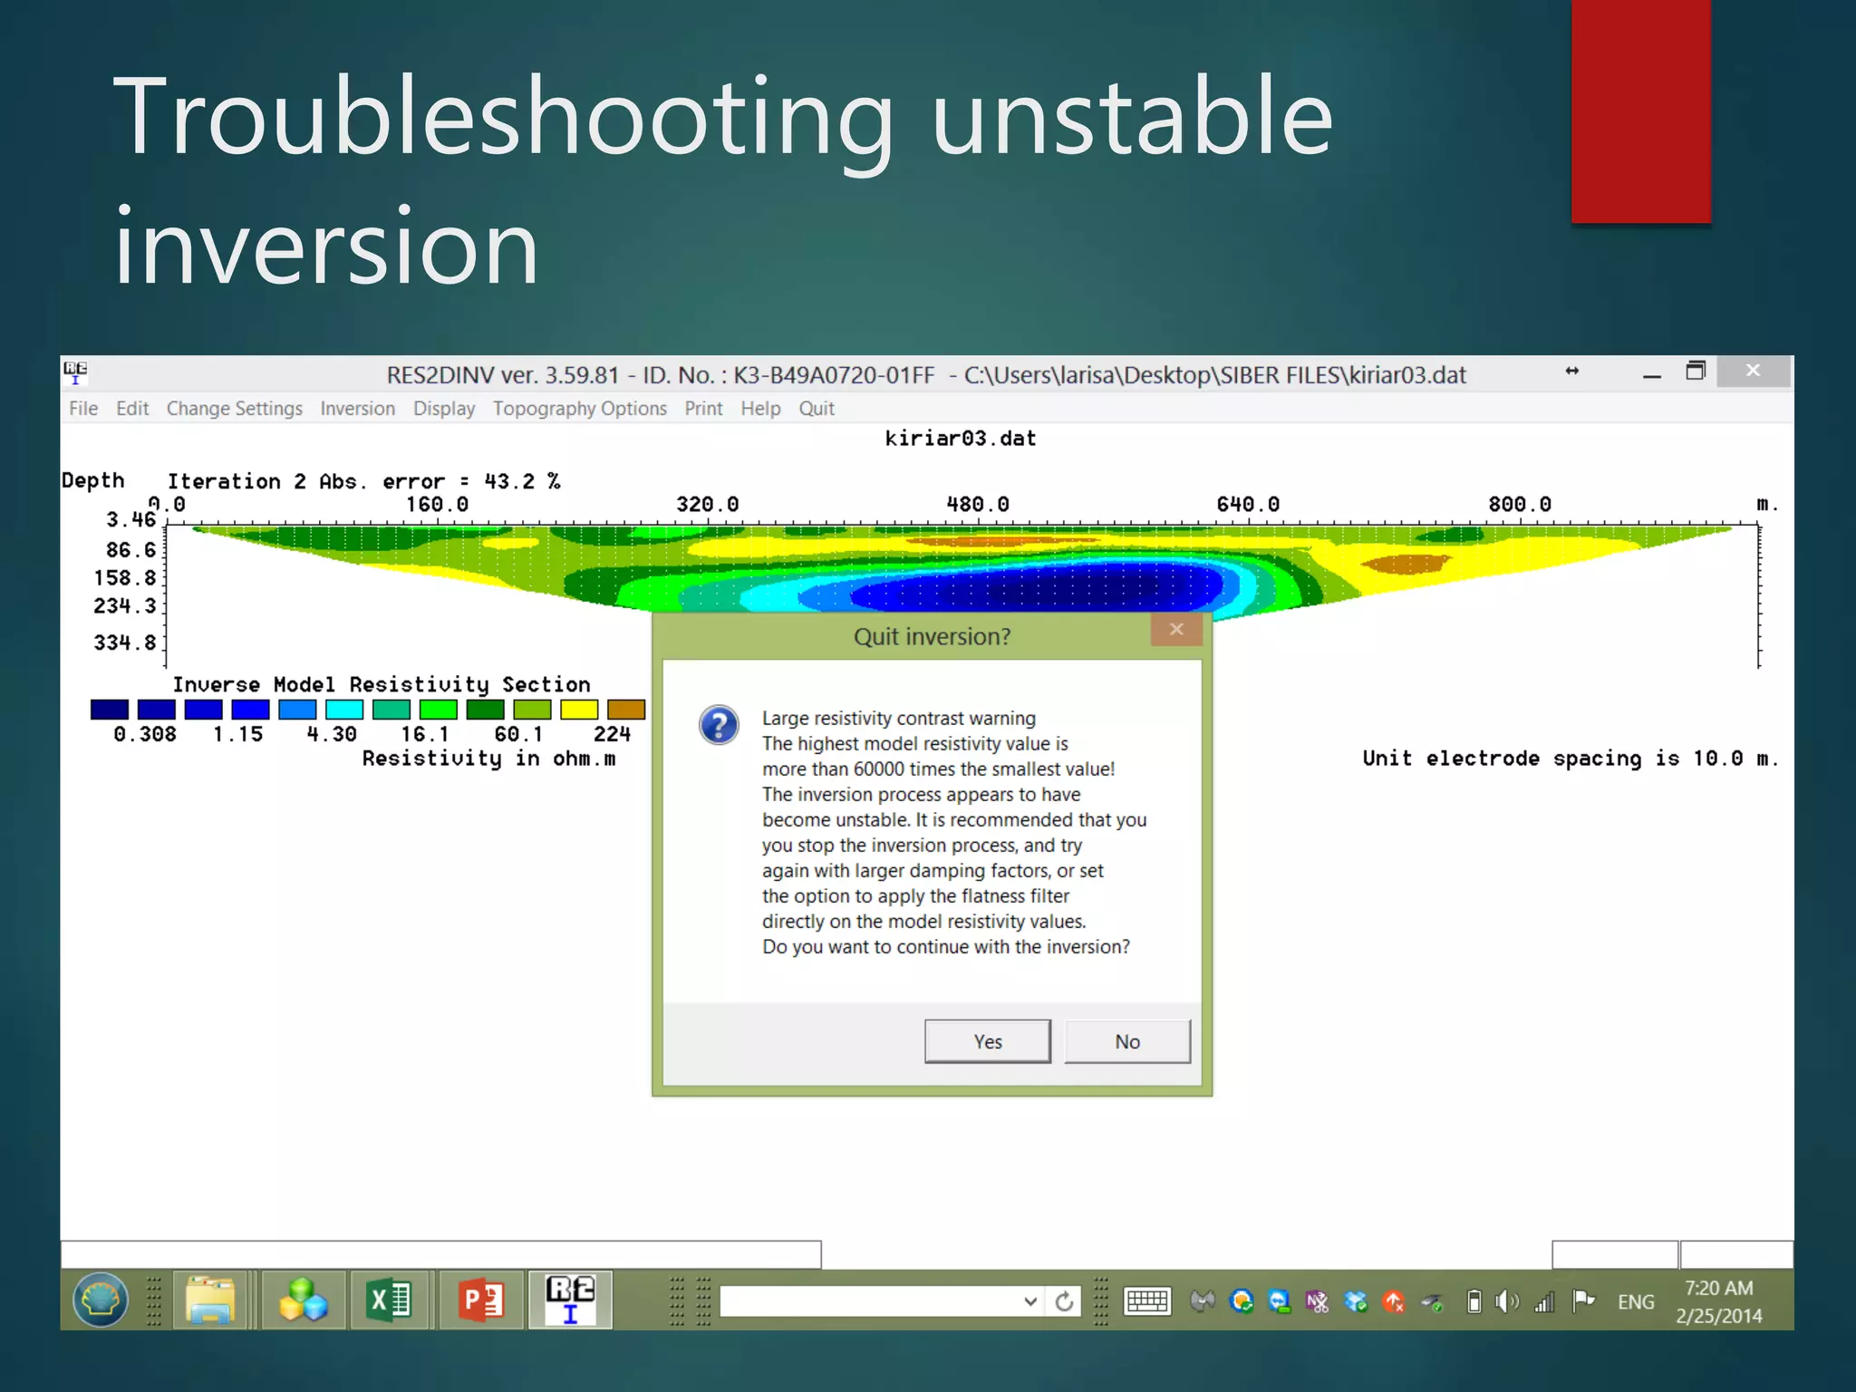Click the Iteration 2 Abs. error text
Viewport: 1856px width, 1392px height.
coord(363,481)
